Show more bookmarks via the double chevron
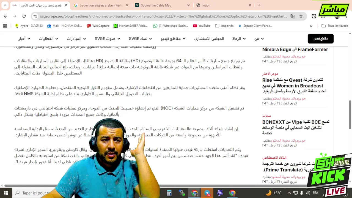 (311, 26)
